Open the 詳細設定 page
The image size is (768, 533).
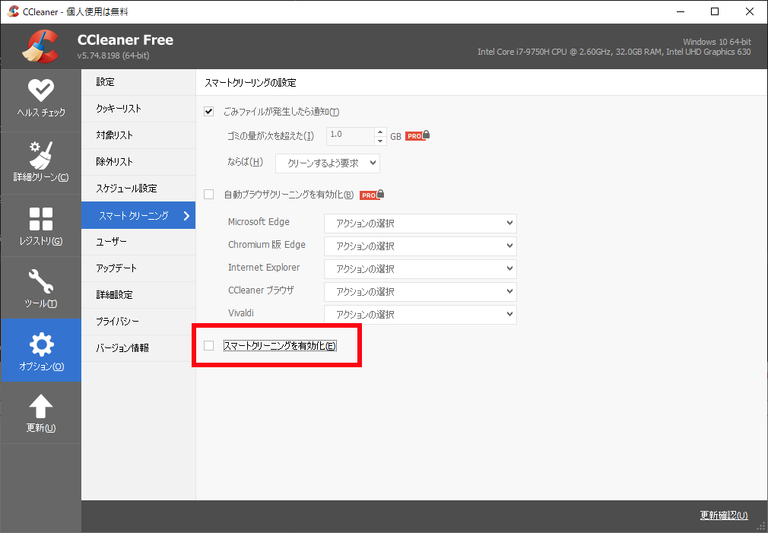[x=138, y=294]
